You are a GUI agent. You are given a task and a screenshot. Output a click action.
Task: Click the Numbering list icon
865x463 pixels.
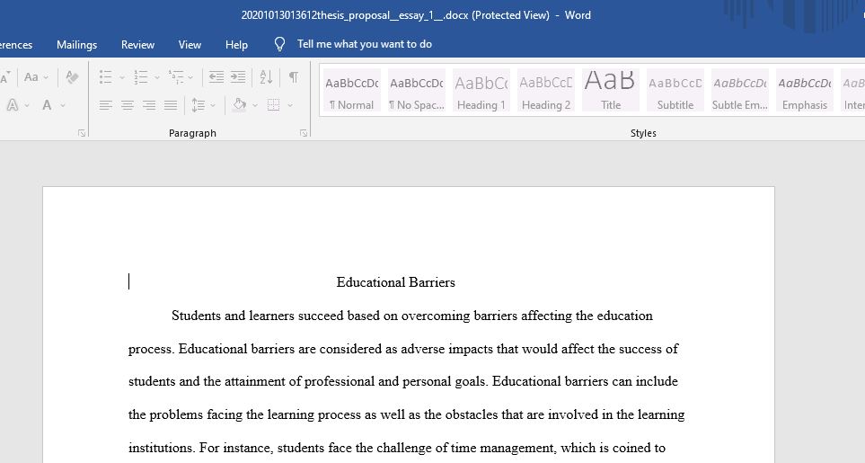[x=141, y=77]
